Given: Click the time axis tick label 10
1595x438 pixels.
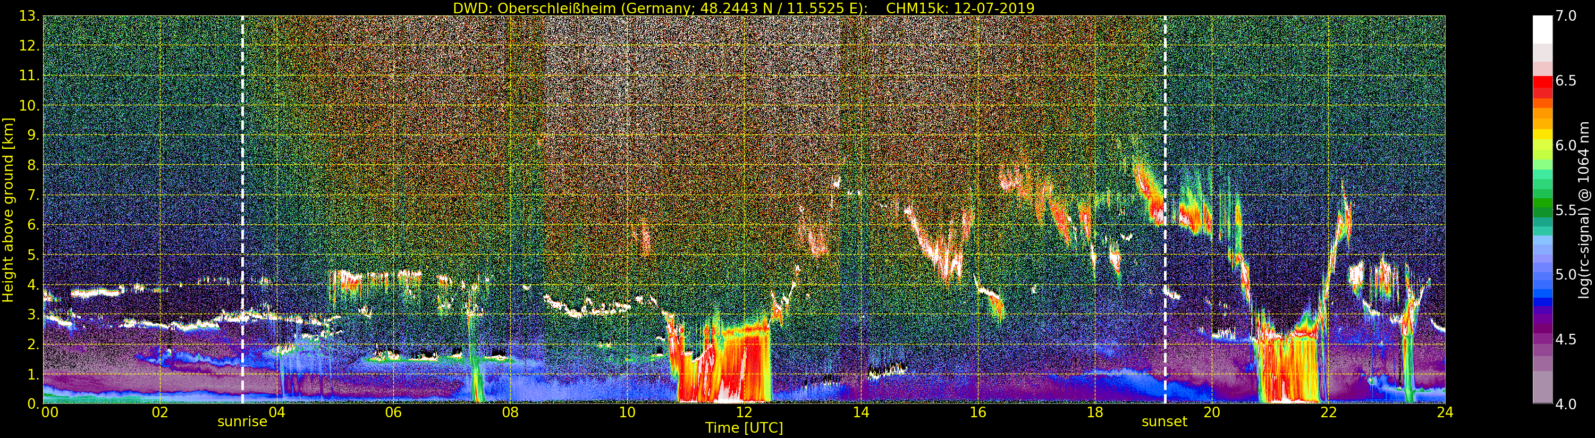Looking at the screenshot, I should [627, 412].
